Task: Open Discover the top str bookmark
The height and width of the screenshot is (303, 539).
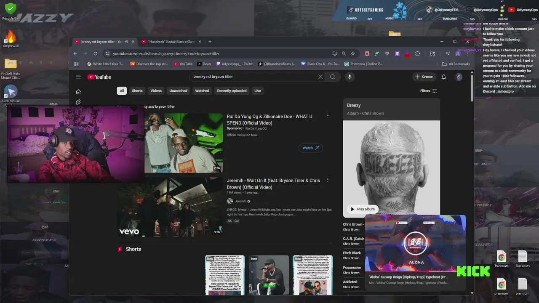Action: pyautogui.click(x=149, y=64)
